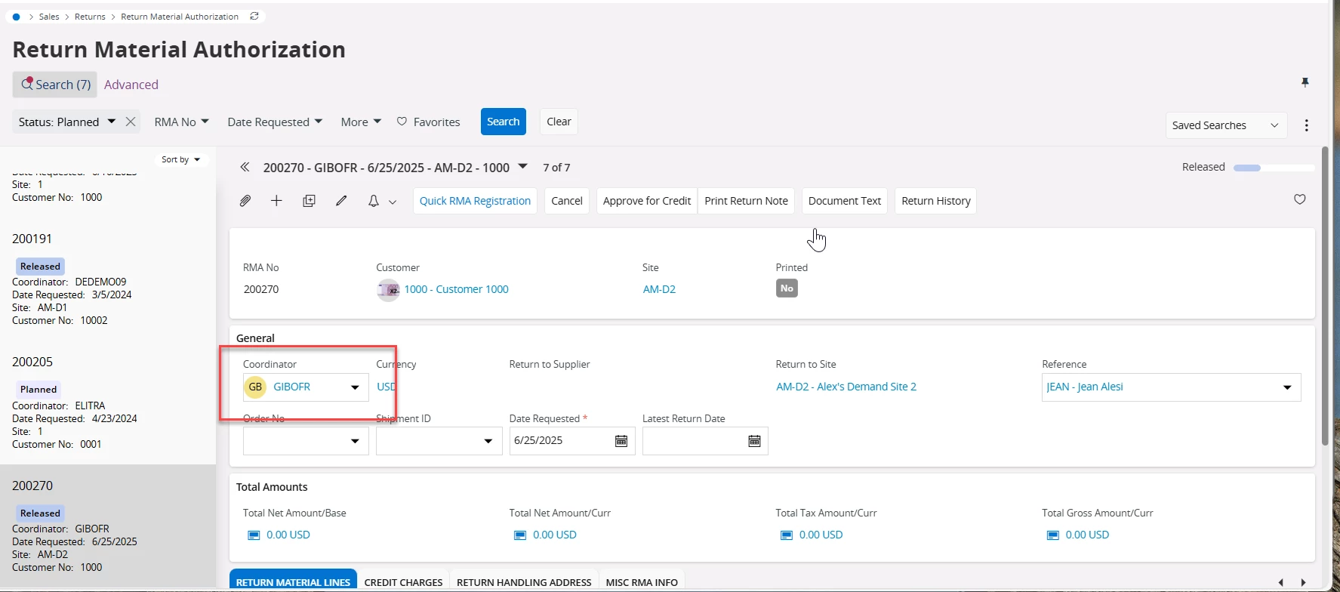Switch to Misc RMA Info tab
This screenshot has width=1340, height=592.
642,582
